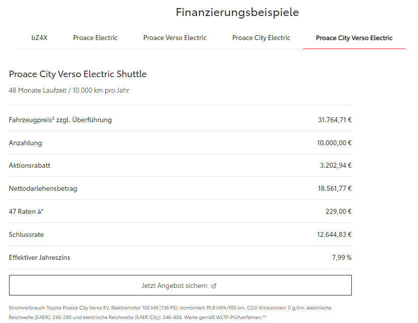Click the external link icon in the offer button
Image resolution: width=418 pixels, height=323 pixels.
pyautogui.click(x=214, y=286)
